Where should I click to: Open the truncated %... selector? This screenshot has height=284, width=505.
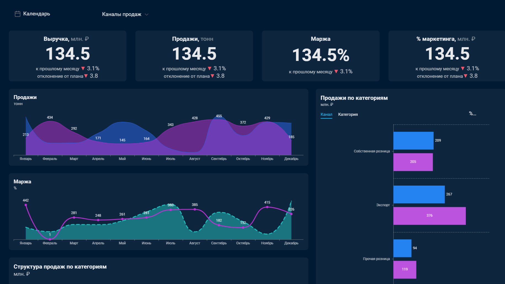472,113
